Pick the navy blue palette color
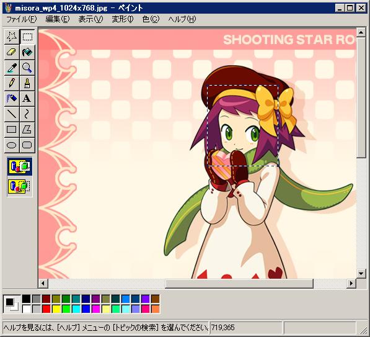370x337 pixels. 86,299
